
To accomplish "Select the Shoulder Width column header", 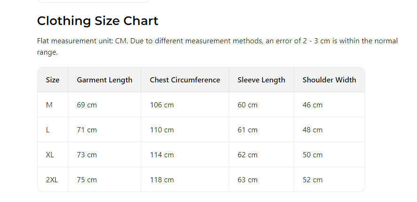I will coord(329,80).
